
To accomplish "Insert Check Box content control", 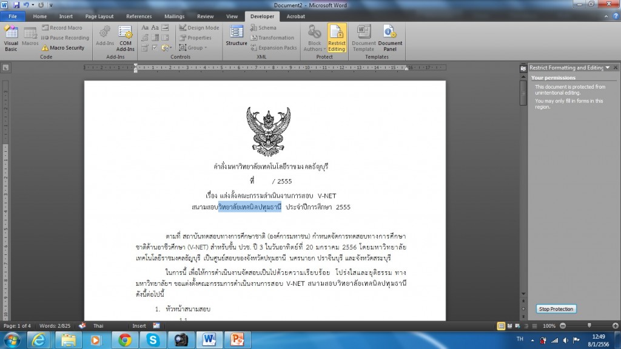I will click(155, 47).
